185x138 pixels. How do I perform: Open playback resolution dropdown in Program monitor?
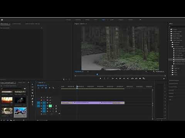(x=146, y=72)
